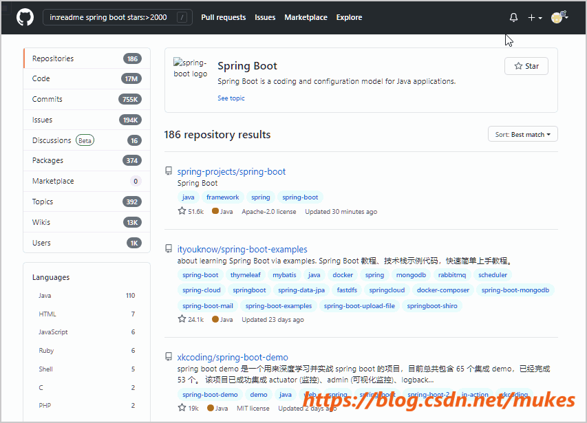Expand the plus create-new dropdown

(535, 18)
